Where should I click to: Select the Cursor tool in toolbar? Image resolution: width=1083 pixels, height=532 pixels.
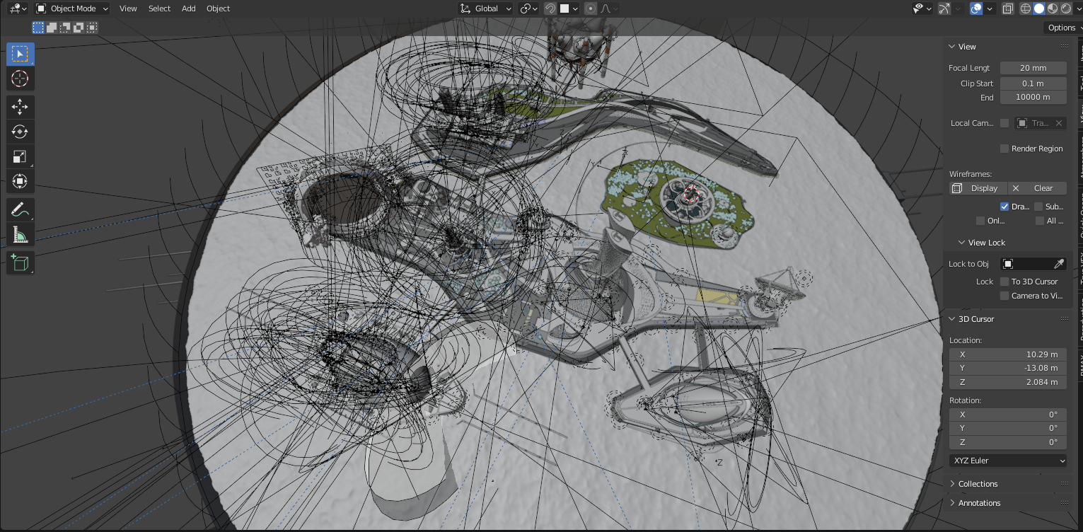click(x=20, y=79)
